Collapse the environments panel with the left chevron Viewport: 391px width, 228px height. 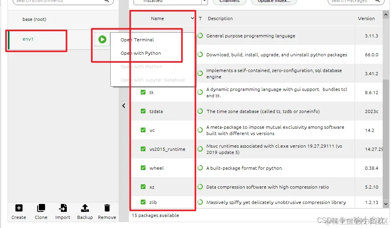click(124, 106)
